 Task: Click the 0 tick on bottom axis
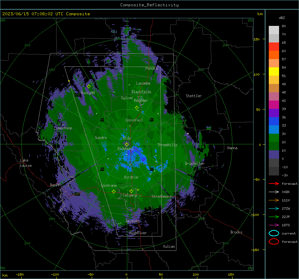[x=127, y=274]
